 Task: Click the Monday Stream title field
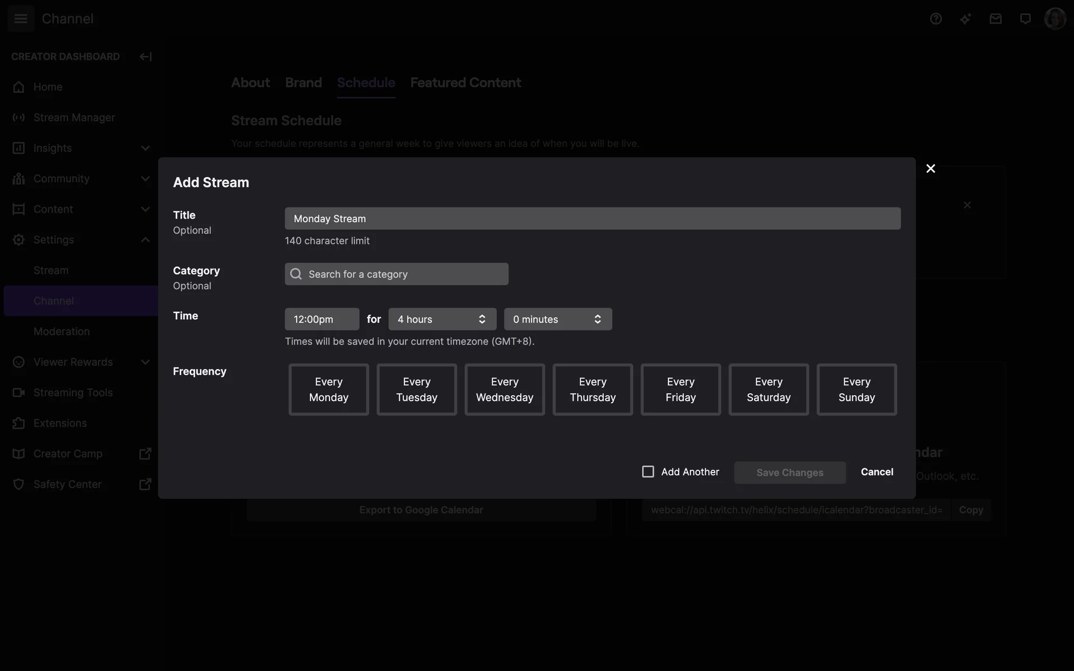pyautogui.click(x=592, y=219)
